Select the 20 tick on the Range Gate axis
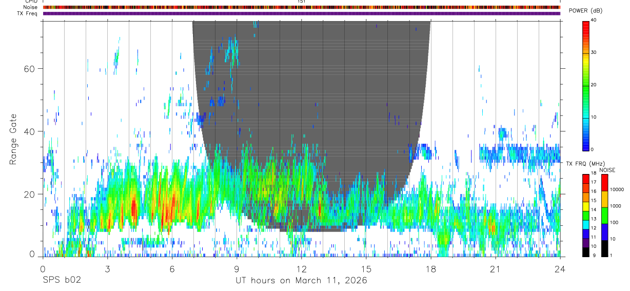This screenshot has height=291, width=630. coord(29,194)
